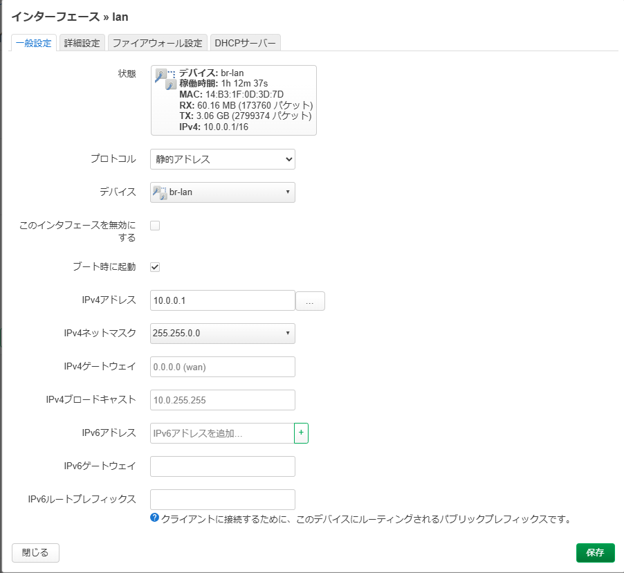
Task: Click the IPv4 10.0.0.1/16 status text
Action: click(x=214, y=127)
